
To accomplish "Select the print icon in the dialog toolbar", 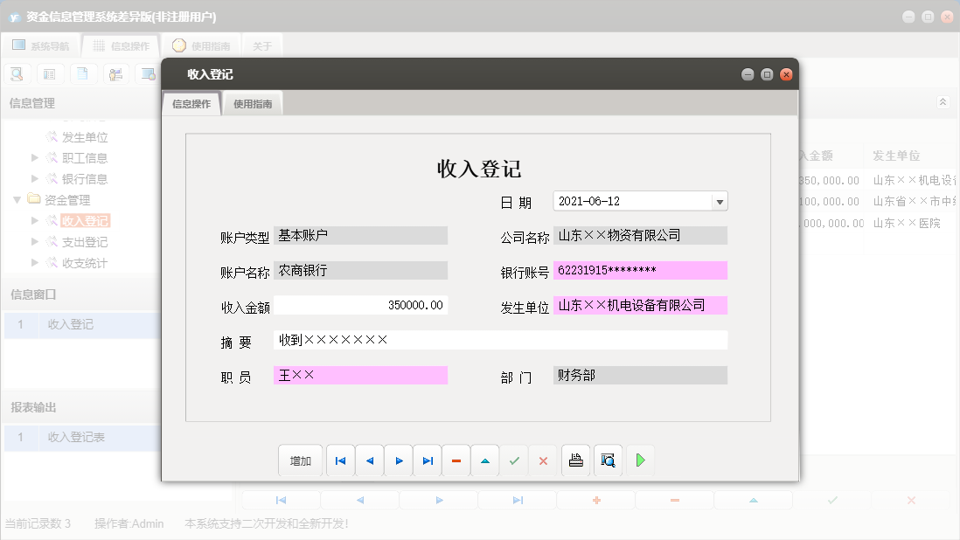I will [x=575, y=460].
